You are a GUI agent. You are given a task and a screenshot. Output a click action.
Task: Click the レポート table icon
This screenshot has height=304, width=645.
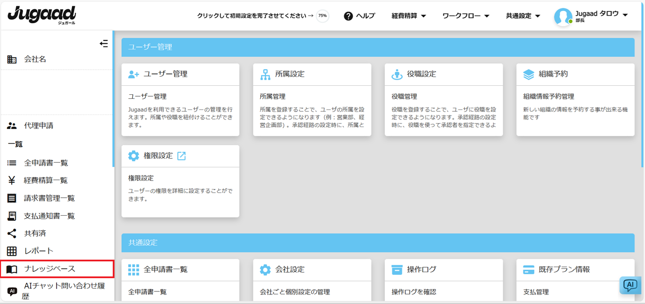pos(12,251)
